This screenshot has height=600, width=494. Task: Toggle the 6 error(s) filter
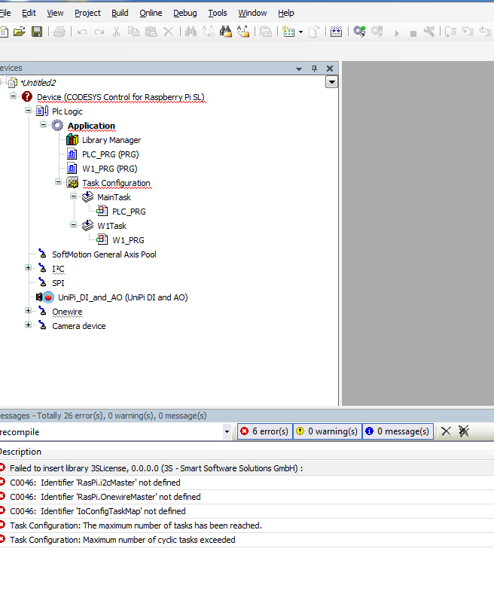tap(264, 431)
